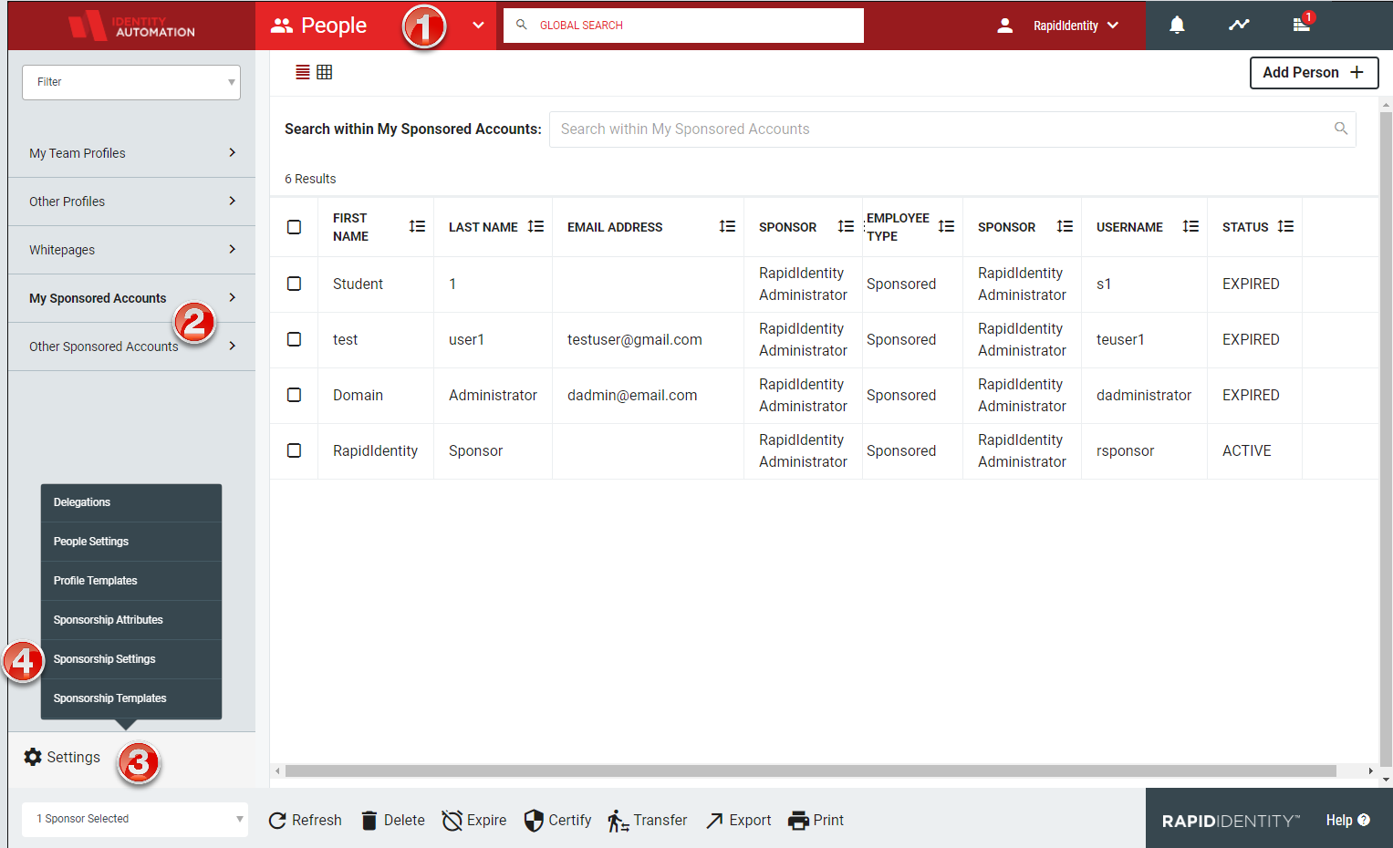Click the username rsponsor
Viewport: 1393px width, 848px height.
tap(1126, 450)
